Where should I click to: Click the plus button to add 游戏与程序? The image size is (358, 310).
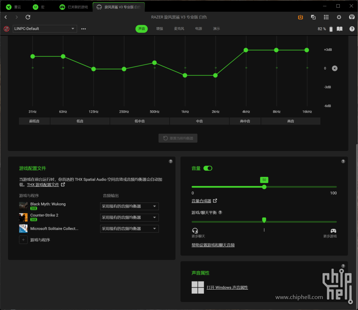[23, 240]
